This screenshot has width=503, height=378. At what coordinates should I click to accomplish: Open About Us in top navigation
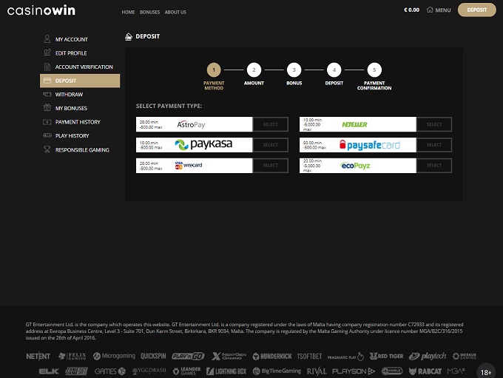click(175, 13)
